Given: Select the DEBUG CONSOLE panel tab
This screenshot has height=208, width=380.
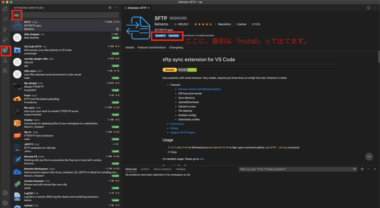Looking at the screenshot, I should click(162, 169).
